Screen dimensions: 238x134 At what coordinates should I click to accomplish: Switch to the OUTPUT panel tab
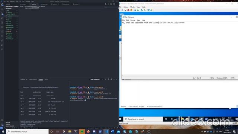point(46,79)
